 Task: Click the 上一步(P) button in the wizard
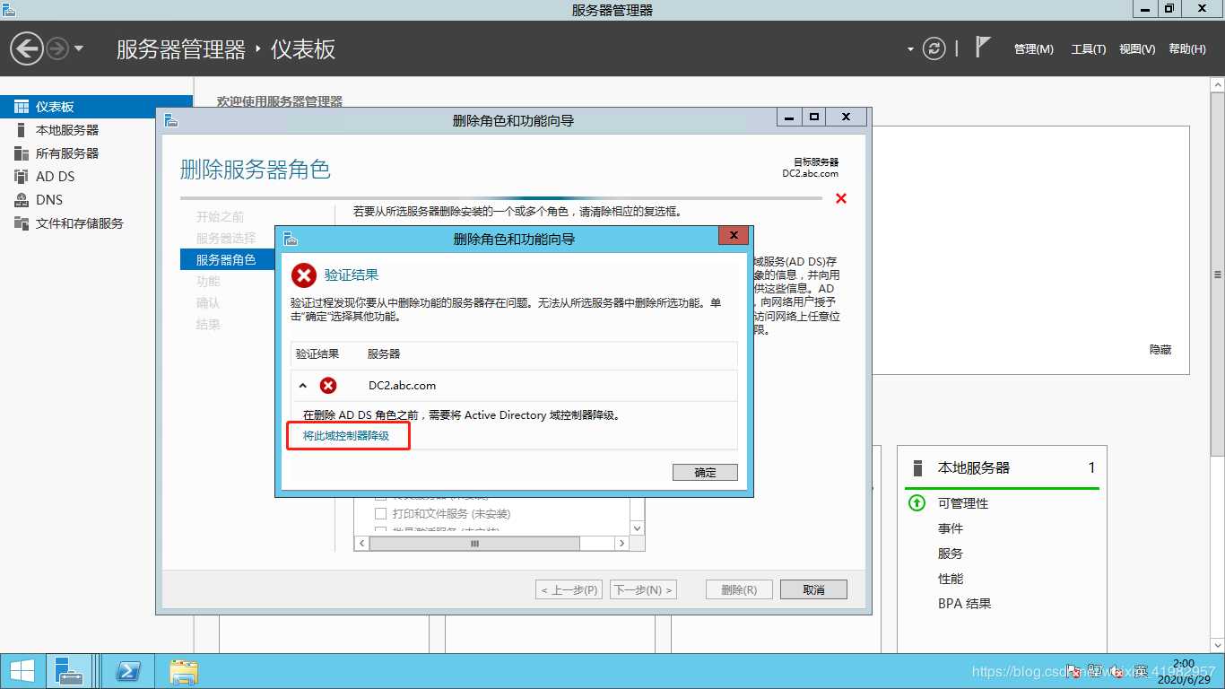click(569, 589)
